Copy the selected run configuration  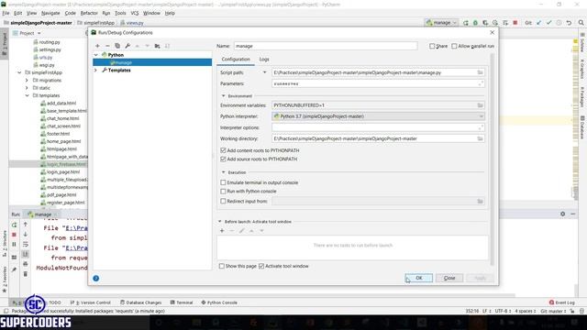pyautogui.click(x=117, y=46)
